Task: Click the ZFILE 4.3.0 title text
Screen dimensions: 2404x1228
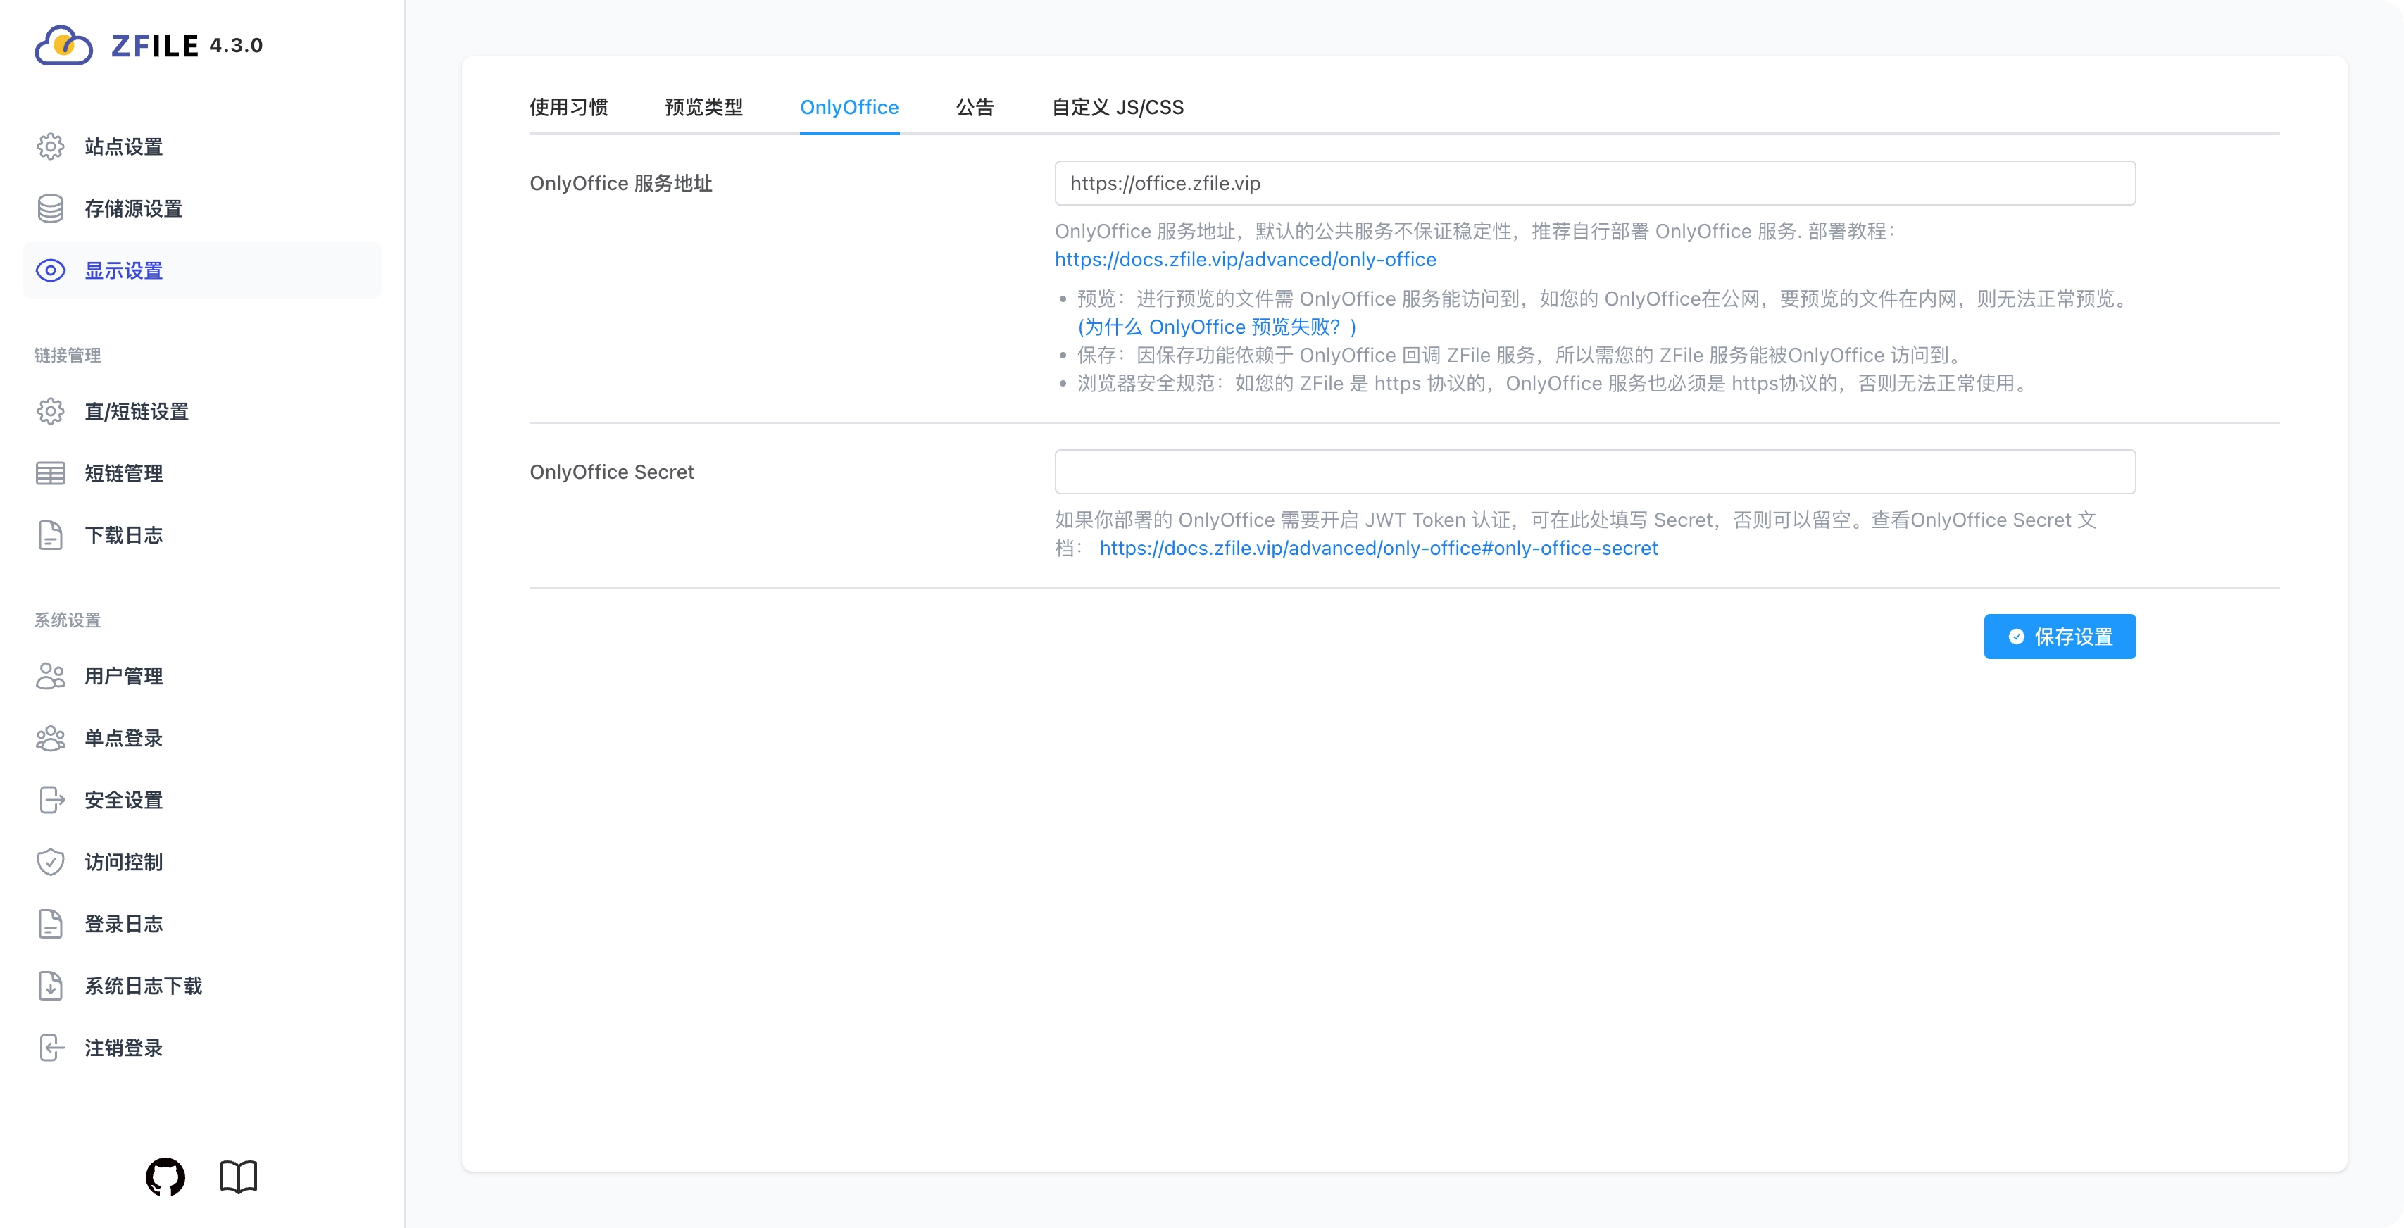Action: tap(187, 46)
